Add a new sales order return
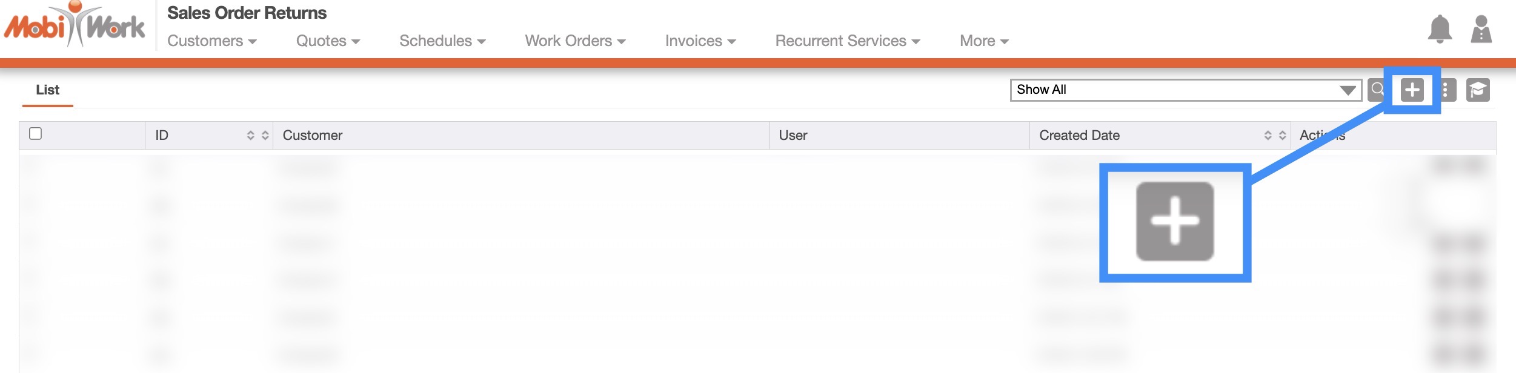 click(1412, 90)
